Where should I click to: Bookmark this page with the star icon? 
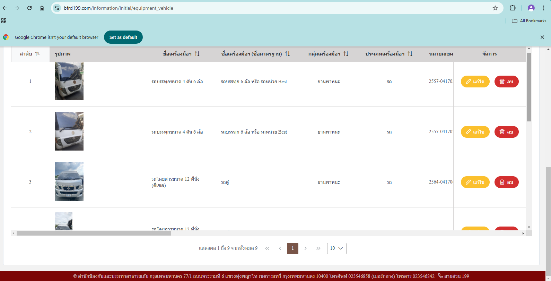click(x=495, y=8)
